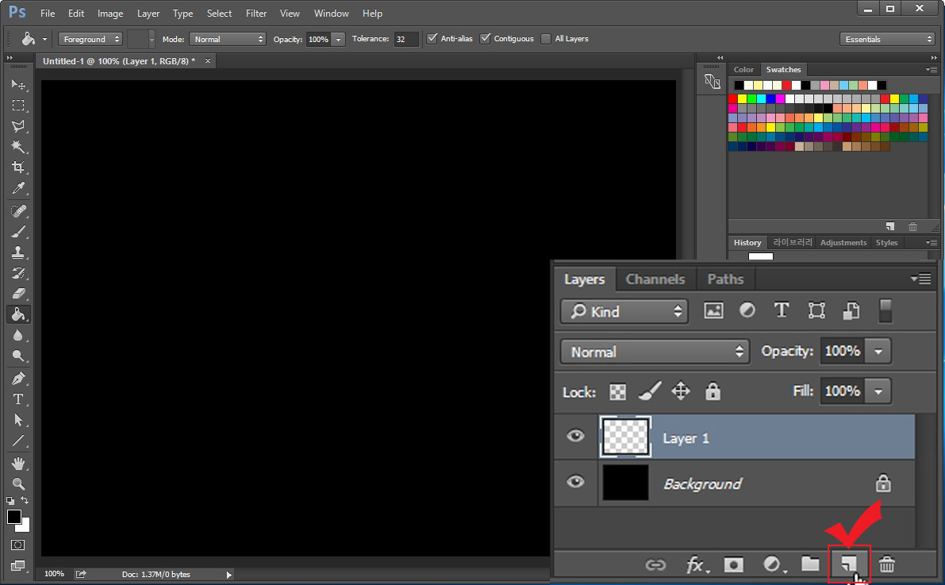Open the Add Layer Style fx menu
The image size is (945, 585).
697,564
